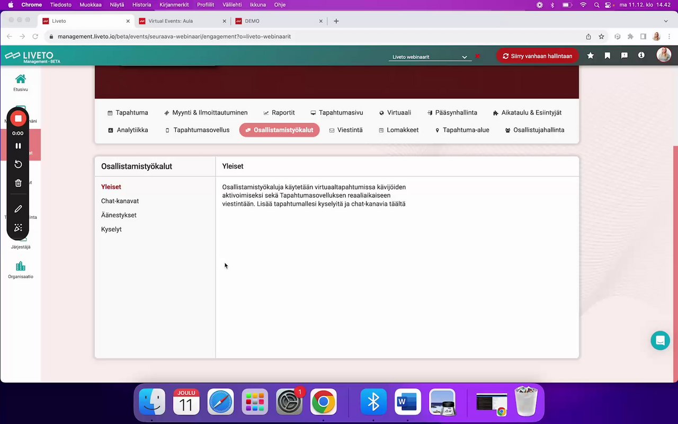
Task: Open the Tapahtumasivu tab
Action: coord(337,112)
